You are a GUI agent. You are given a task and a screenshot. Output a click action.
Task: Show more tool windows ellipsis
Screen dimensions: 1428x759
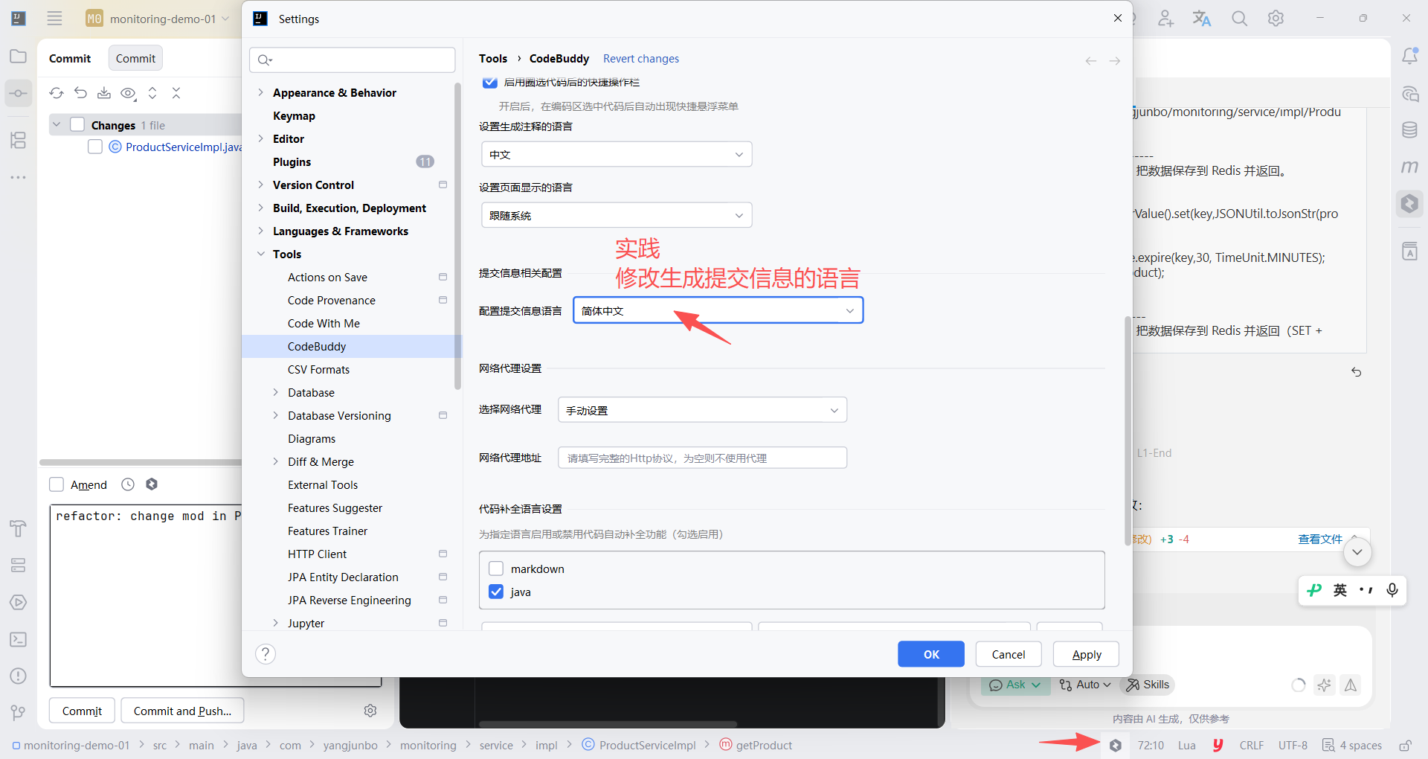click(x=18, y=177)
